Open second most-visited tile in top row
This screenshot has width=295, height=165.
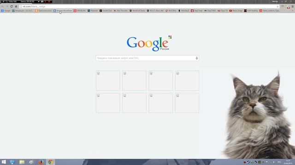point(134,81)
